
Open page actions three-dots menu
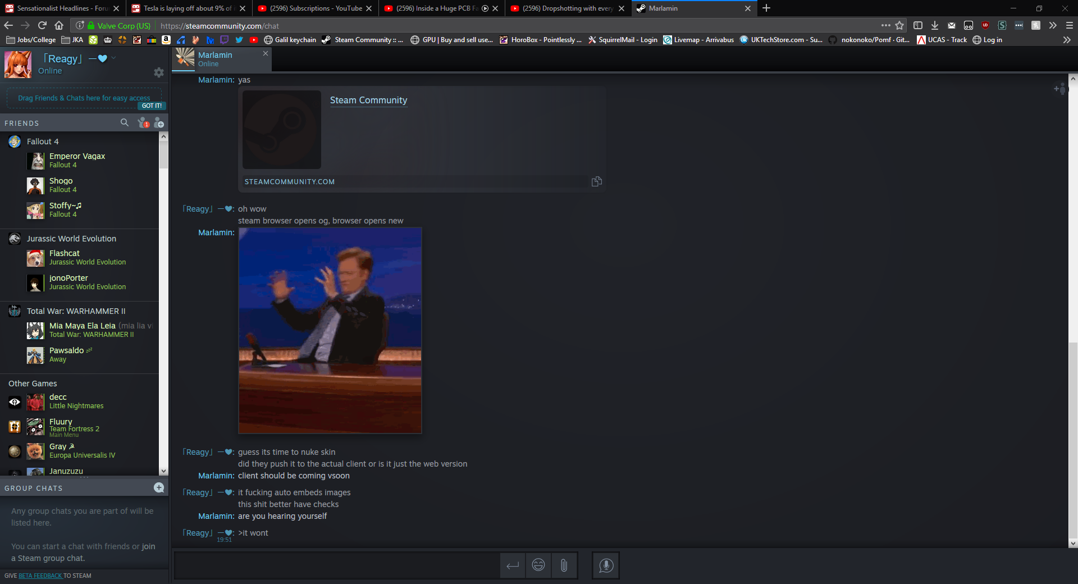885,25
